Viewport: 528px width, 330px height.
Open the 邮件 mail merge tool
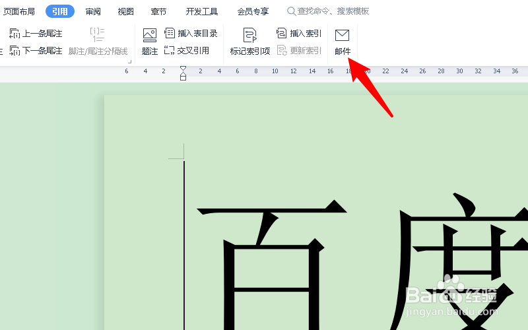(343, 42)
